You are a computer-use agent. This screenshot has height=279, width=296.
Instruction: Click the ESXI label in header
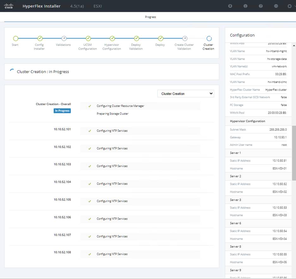(x=98, y=6)
